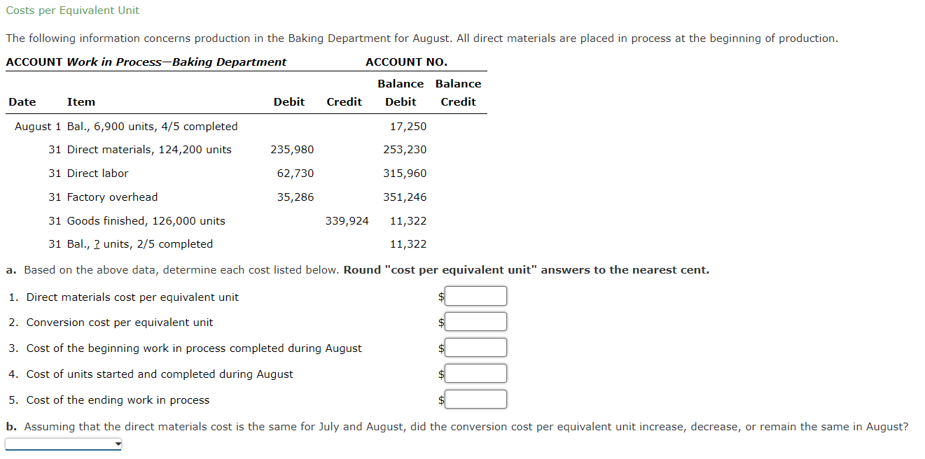Select the beginning work in process answer box
Image resolution: width=925 pixels, height=459 pixels.
click(475, 347)
